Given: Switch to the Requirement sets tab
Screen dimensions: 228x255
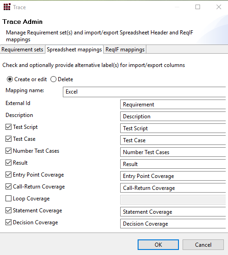Looking at the screenshot, I should [x=22, y=49].
